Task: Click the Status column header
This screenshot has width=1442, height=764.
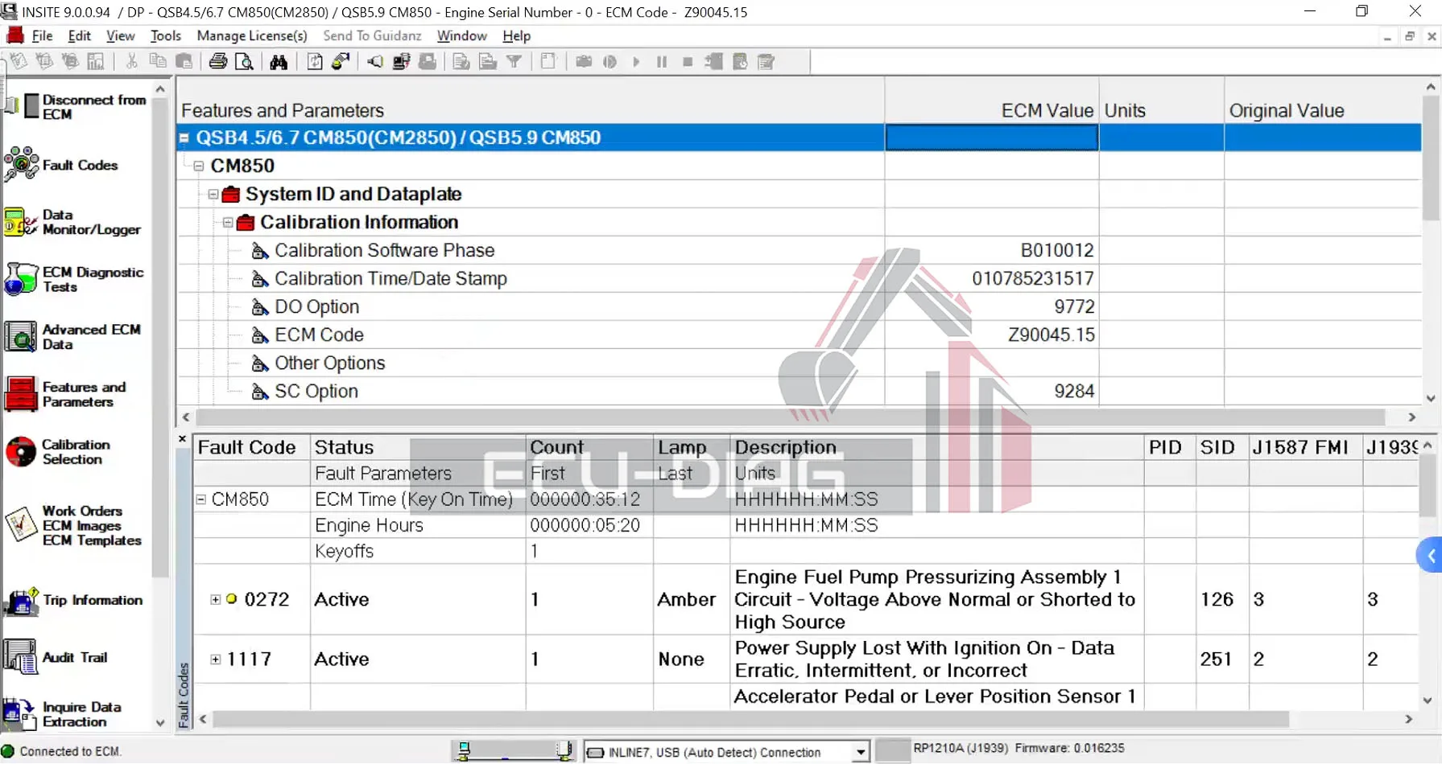Action: (x=419, y=447)
